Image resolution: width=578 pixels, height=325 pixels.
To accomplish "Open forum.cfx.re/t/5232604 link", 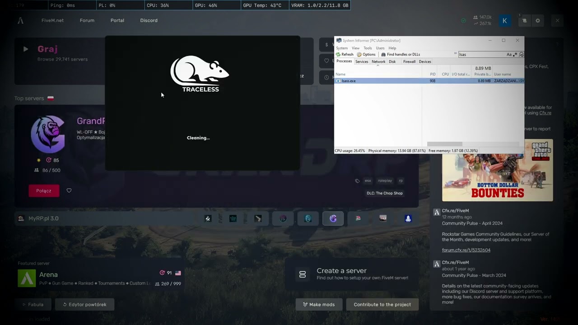I will (x=466, y=250).
